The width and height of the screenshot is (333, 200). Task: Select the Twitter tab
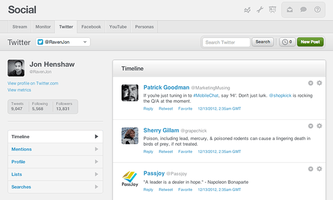66,27
